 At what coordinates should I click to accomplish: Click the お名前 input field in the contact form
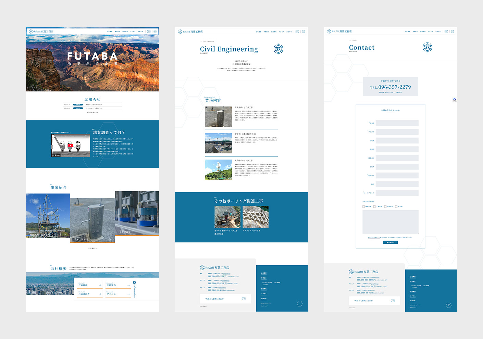397,123
